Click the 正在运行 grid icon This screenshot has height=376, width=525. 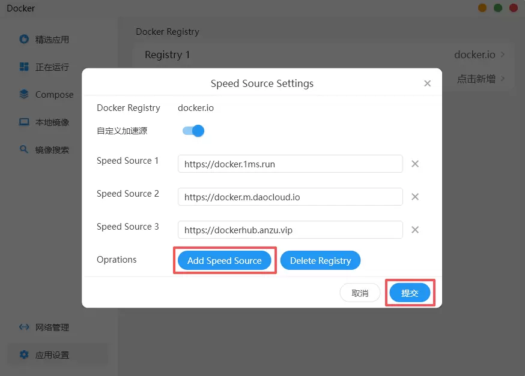pos(24,67)
